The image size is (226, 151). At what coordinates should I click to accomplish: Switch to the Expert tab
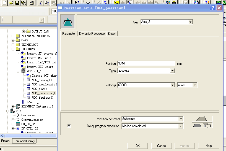[112, 34]
